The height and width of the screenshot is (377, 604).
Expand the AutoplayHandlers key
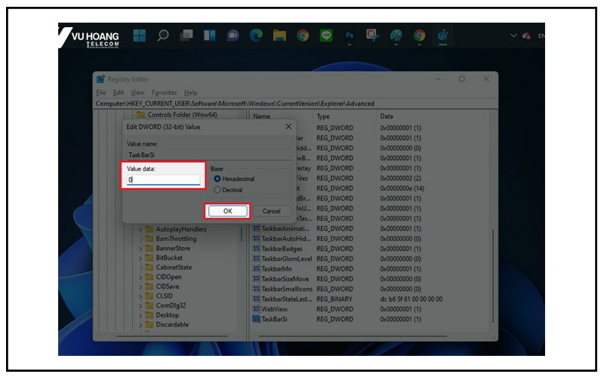(140, 230)
